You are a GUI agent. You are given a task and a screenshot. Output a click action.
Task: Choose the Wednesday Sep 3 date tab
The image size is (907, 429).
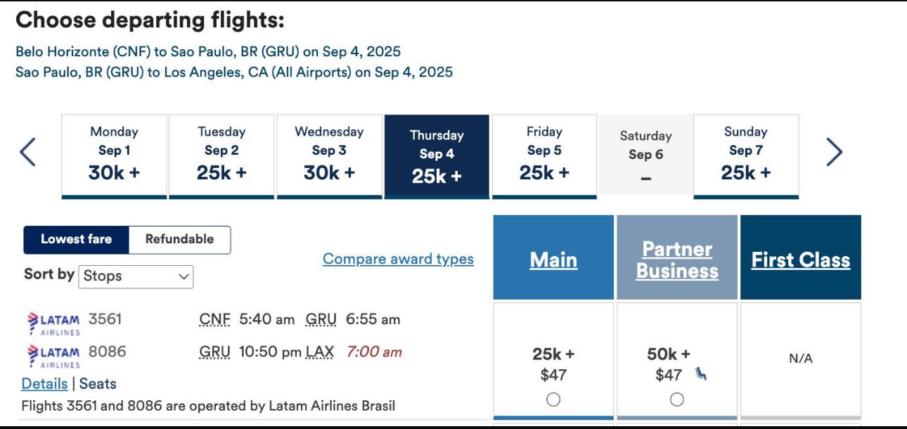pyautogui.click(x=329, y=156)
